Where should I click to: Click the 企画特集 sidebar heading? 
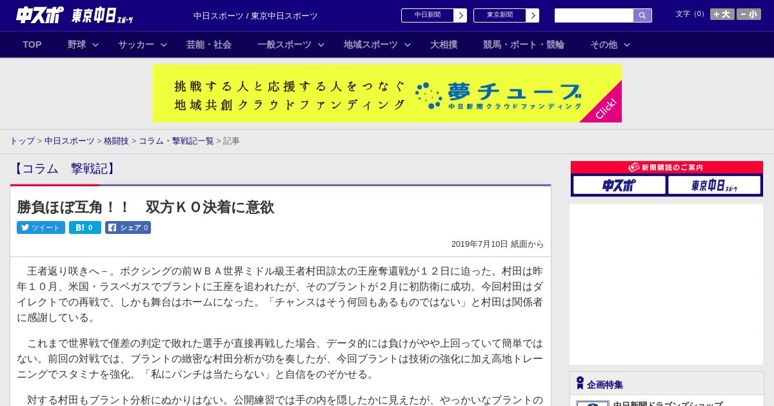605,385
